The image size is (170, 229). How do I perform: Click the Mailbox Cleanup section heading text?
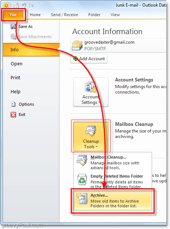pyautogui.click(x=134, y=124)
